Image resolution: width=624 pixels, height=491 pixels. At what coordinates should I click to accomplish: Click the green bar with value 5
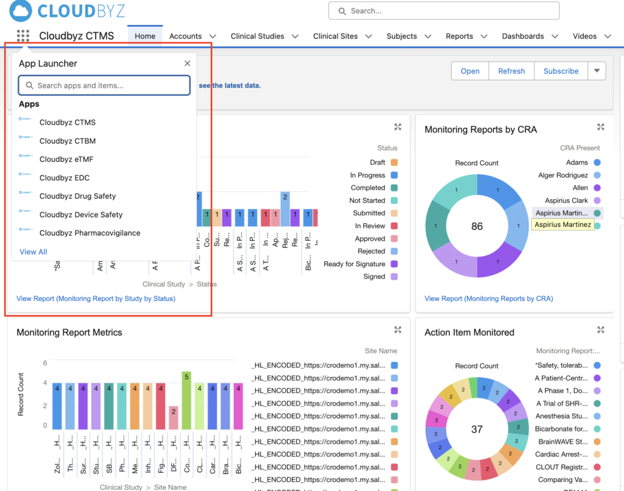(186, 400)
